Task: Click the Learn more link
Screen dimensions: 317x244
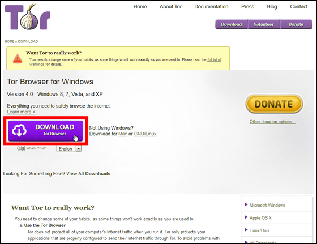Action: (x=21, y=112)
